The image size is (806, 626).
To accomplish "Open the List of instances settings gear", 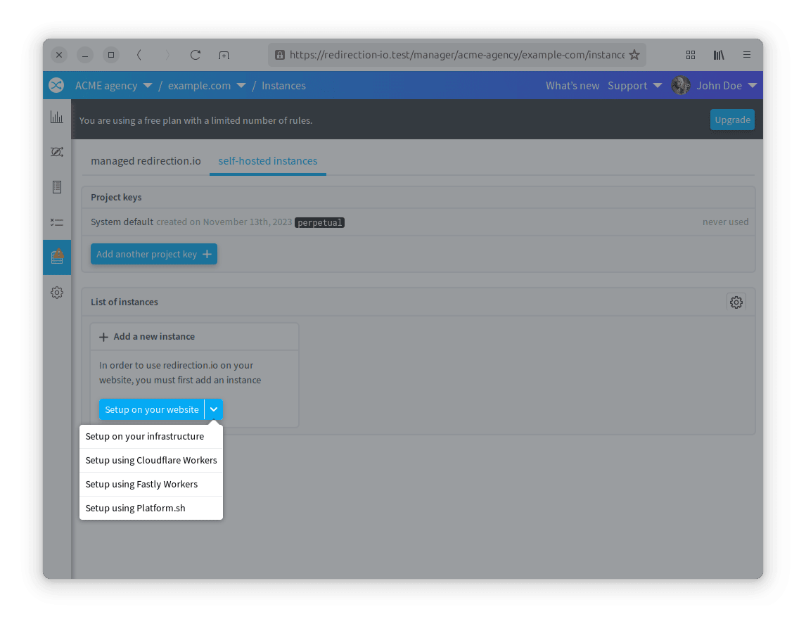I will [736, 302].
